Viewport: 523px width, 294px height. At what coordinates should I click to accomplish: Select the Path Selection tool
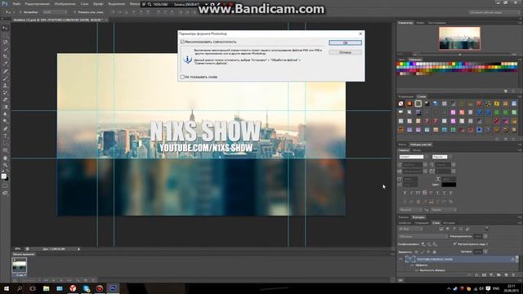pos(5,143)
